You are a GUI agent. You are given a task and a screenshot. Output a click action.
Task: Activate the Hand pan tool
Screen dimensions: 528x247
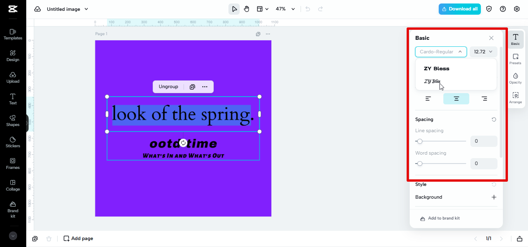247,9
